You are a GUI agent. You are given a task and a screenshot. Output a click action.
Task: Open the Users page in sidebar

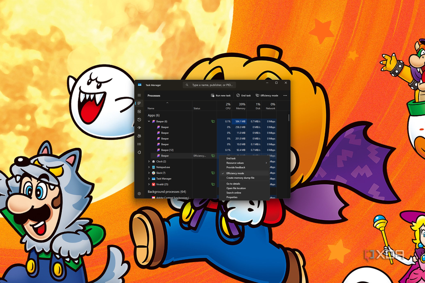pyautogui.click(x=139, y=136)
